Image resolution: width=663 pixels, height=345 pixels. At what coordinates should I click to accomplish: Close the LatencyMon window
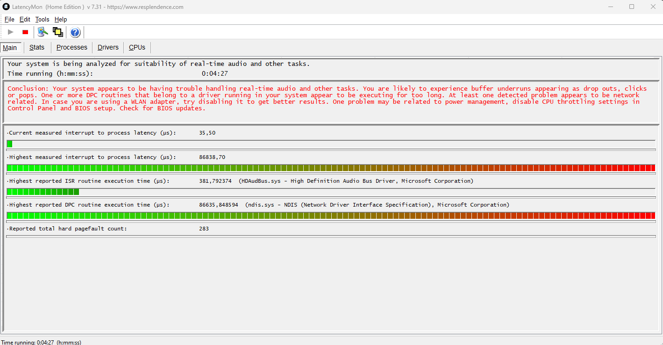(x=653, y=7)
